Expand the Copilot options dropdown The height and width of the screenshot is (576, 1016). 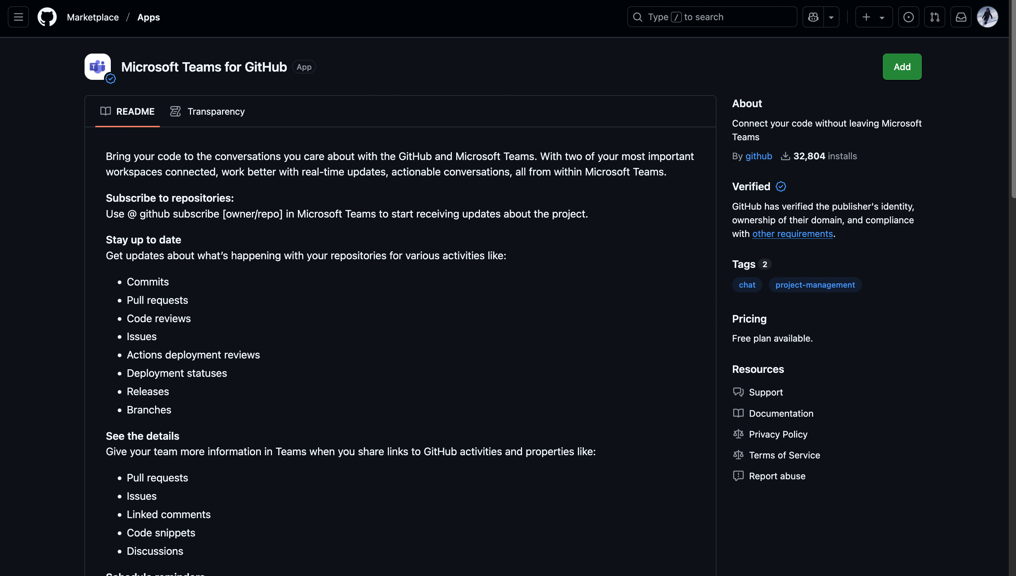click(x=831, y=17)
